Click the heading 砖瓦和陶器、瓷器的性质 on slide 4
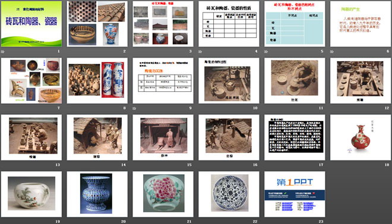This screenshot has height=224, width=392. (229, 8)
